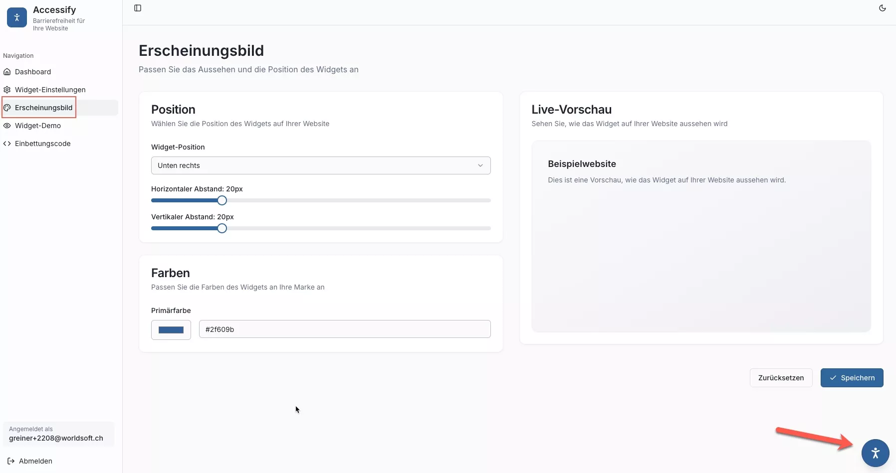Viewport: 896px width, 473px height.
Task: Click the Speichern button
Action: [852, 378]
